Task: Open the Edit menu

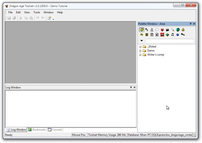Action: (18, 12)
